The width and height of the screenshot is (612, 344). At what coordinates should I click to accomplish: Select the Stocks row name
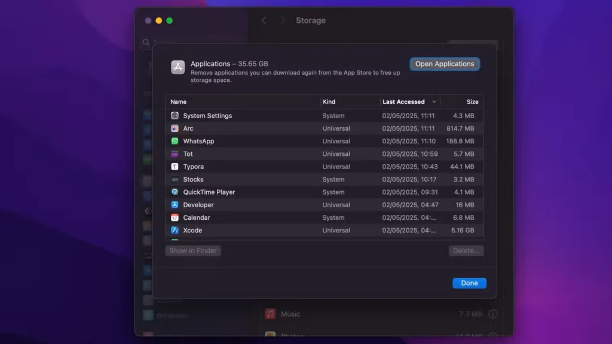point(193,179)
